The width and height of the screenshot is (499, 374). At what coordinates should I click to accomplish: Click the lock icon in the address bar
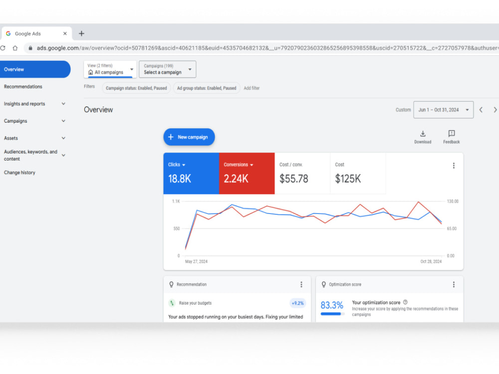tap(30, 48)
